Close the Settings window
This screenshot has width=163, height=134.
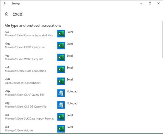point(159,3)
